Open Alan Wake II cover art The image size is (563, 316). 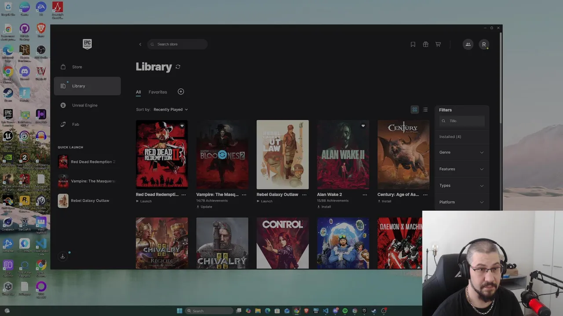tap(343, 154)
